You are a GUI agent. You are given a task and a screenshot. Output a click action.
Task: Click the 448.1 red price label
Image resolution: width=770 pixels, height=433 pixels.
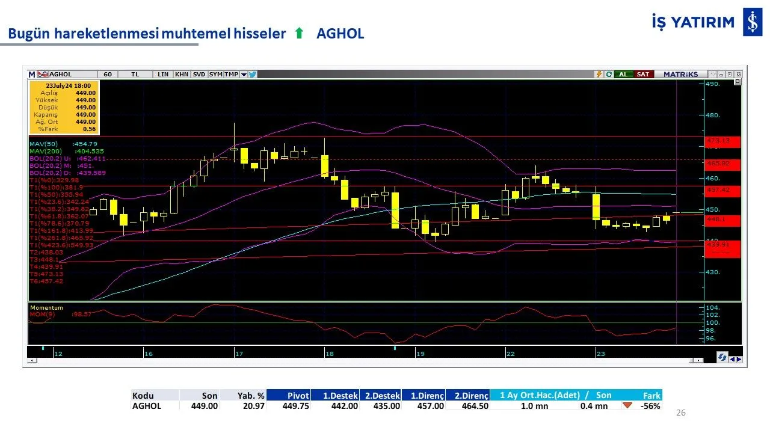click(722, 220)
